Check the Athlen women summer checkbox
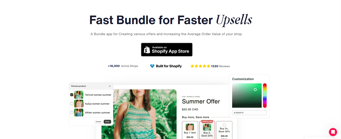 point(72,113)
